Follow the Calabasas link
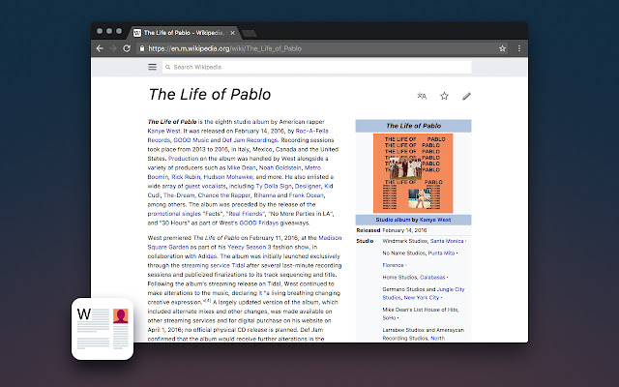 coord(432,278)
